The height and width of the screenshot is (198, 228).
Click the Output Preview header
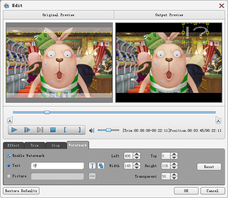[169, 15]
